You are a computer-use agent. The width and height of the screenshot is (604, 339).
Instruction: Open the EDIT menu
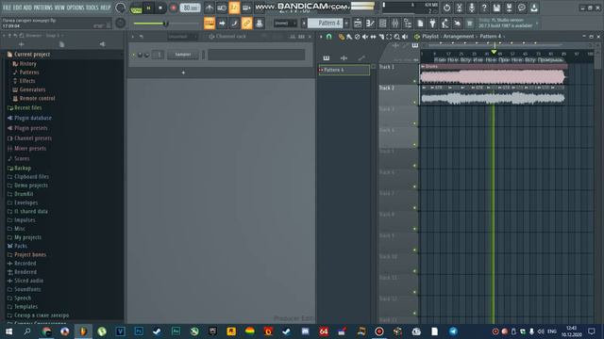(x=17, y=8)
